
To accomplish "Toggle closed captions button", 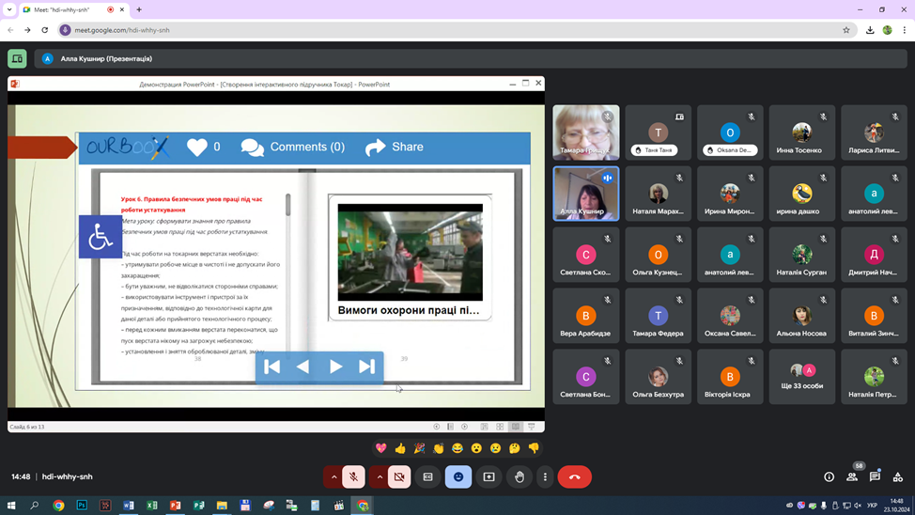I will click(428, 477).
